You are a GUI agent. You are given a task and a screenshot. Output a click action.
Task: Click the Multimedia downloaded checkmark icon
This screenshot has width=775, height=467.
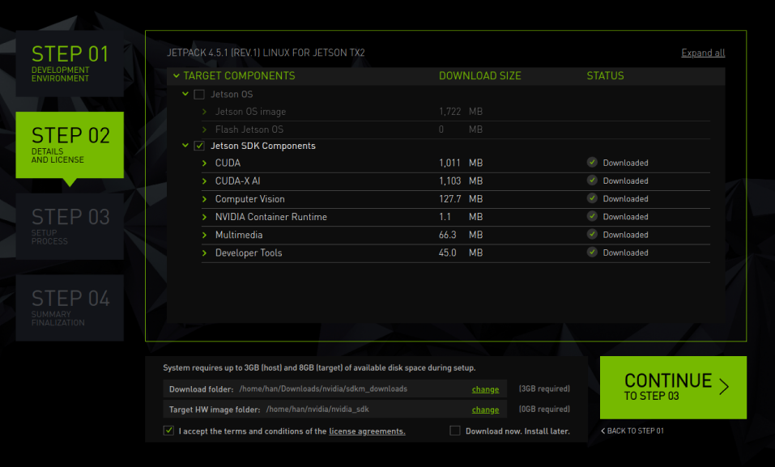pos(592,234)
